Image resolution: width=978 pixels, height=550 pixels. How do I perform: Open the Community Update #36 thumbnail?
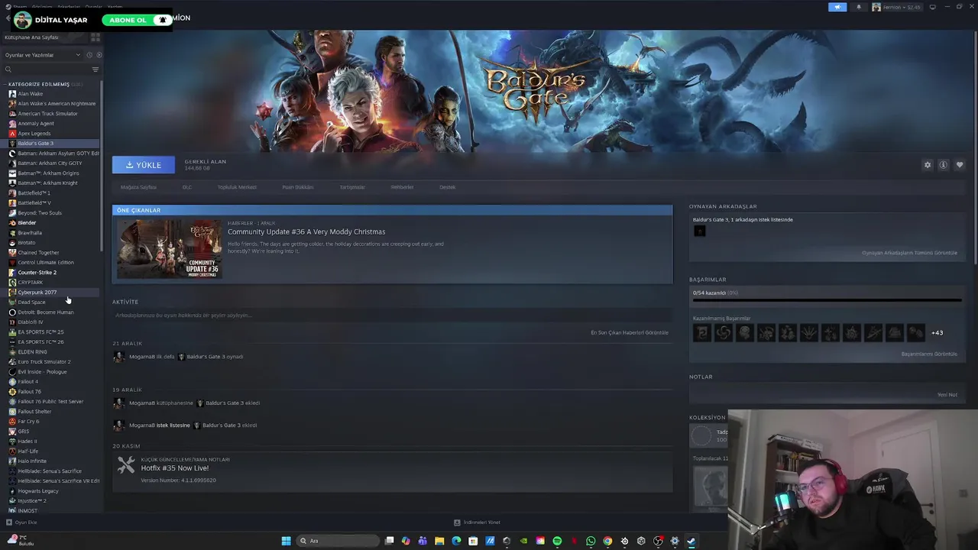click(170, 249)
